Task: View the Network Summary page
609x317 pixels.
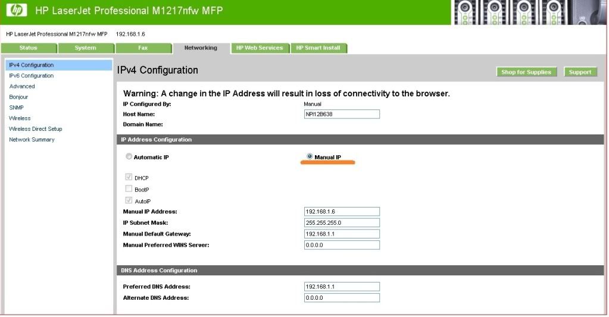Action: pyautogui.click(x=32, y=139)
